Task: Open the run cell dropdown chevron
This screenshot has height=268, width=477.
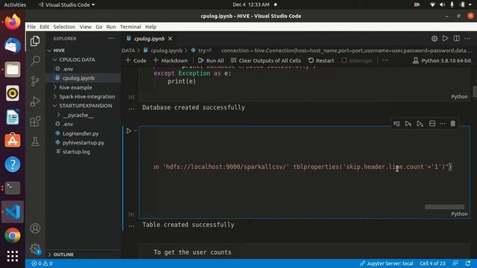Action: coord(136,131)
